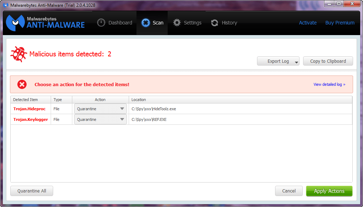Expand the Export Log dropdown arrow
This screenshot has height=207, width=363.
296,62
